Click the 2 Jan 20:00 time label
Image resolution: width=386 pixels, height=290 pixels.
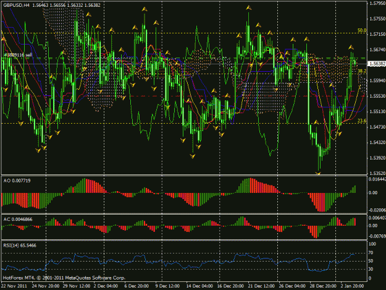click(x=352, y=286)
